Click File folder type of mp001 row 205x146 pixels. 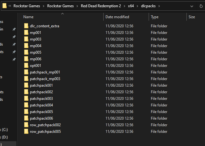pos(159,32)
